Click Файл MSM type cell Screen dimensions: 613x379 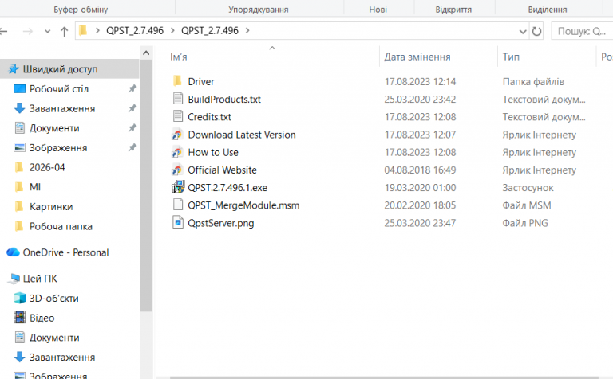coord(527,205)
